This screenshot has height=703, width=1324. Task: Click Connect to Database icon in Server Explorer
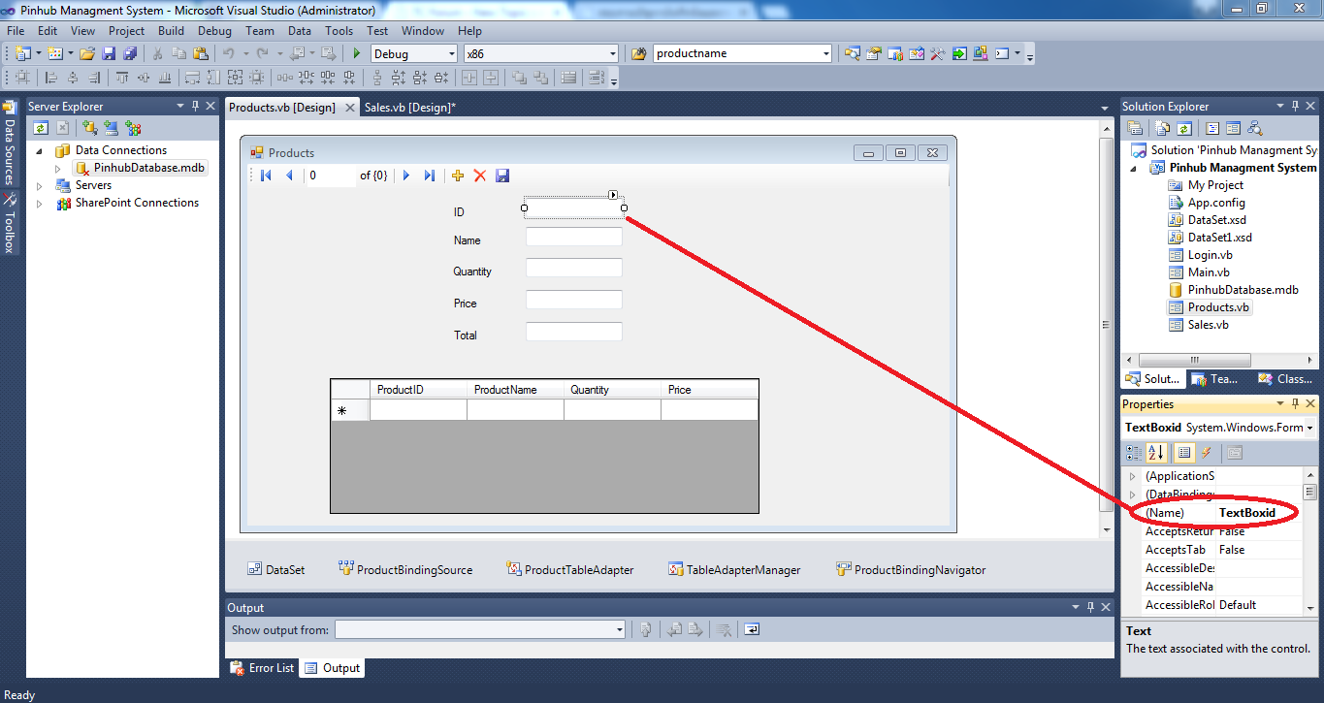(x=89, y=128)
